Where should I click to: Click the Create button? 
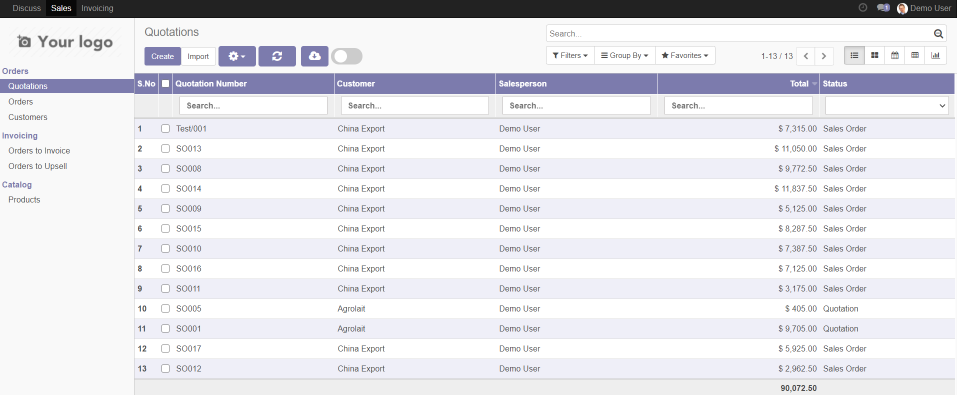162,56
